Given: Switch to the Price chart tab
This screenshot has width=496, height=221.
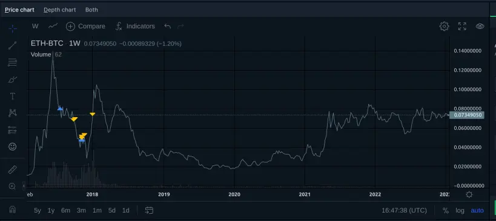Looking at the screenshot, I should click(x=19, y=10).
